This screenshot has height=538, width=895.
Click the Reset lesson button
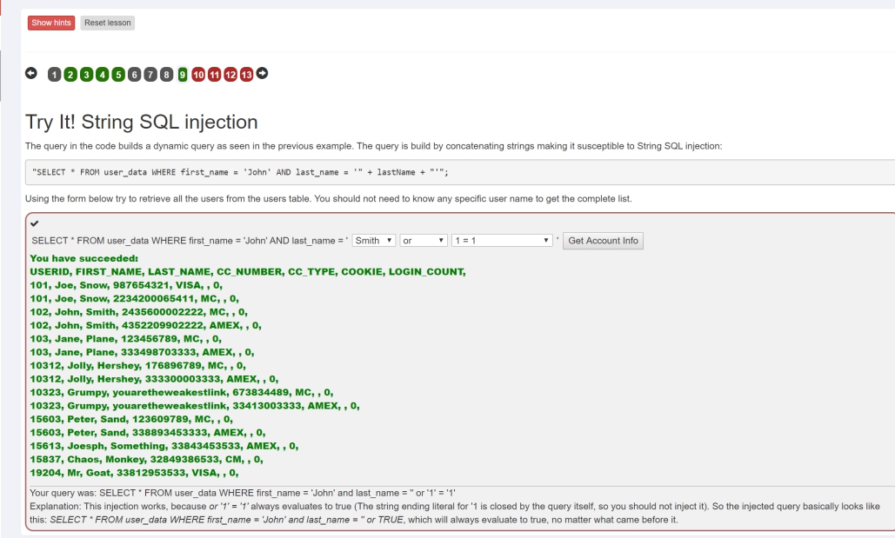click(x=107, y=23)
